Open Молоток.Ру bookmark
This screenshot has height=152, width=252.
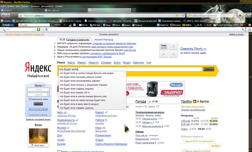point(71,21)
